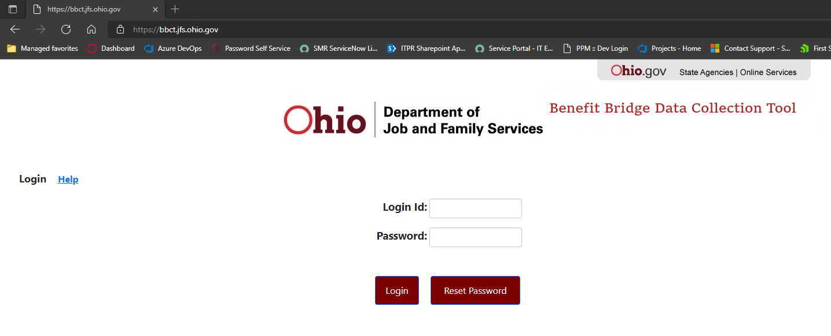Close the bbct.jfs.ohio.gov tab

[155, 9]
